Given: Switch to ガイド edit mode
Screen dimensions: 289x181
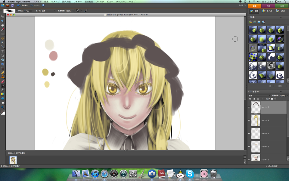Looking at the screenshot, I should point(281,11).
